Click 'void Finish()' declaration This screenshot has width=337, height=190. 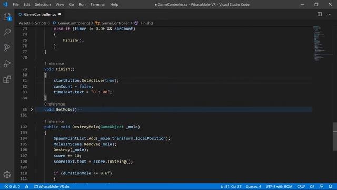[60, 69]
